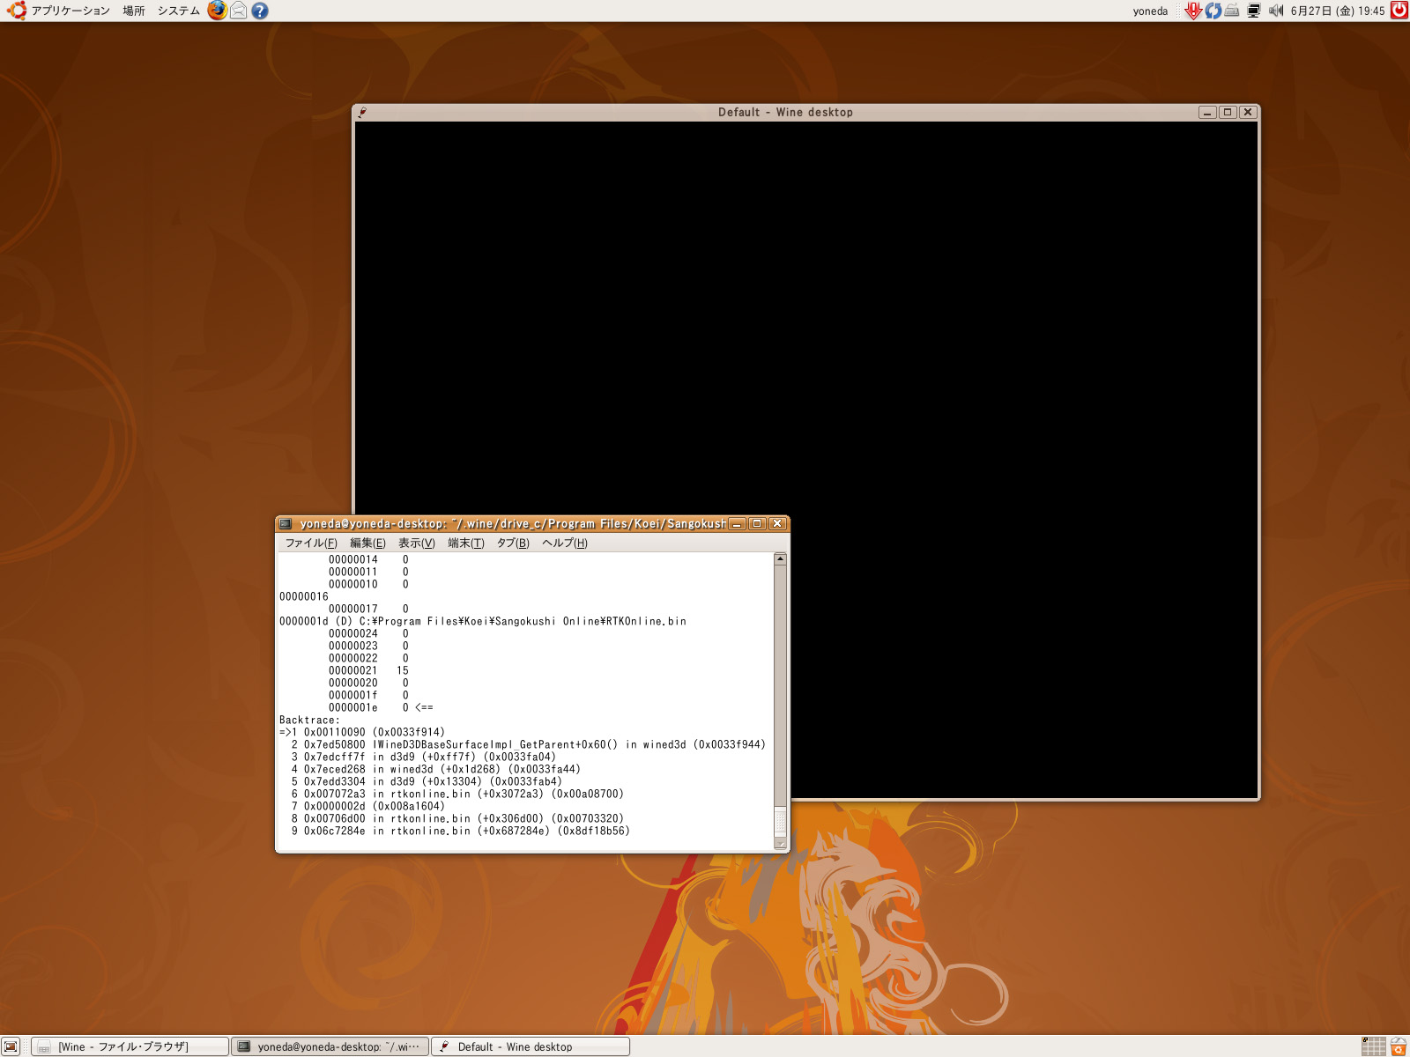Click the speaker volume icon
1410x1057 pixels.
point(1276,11)
